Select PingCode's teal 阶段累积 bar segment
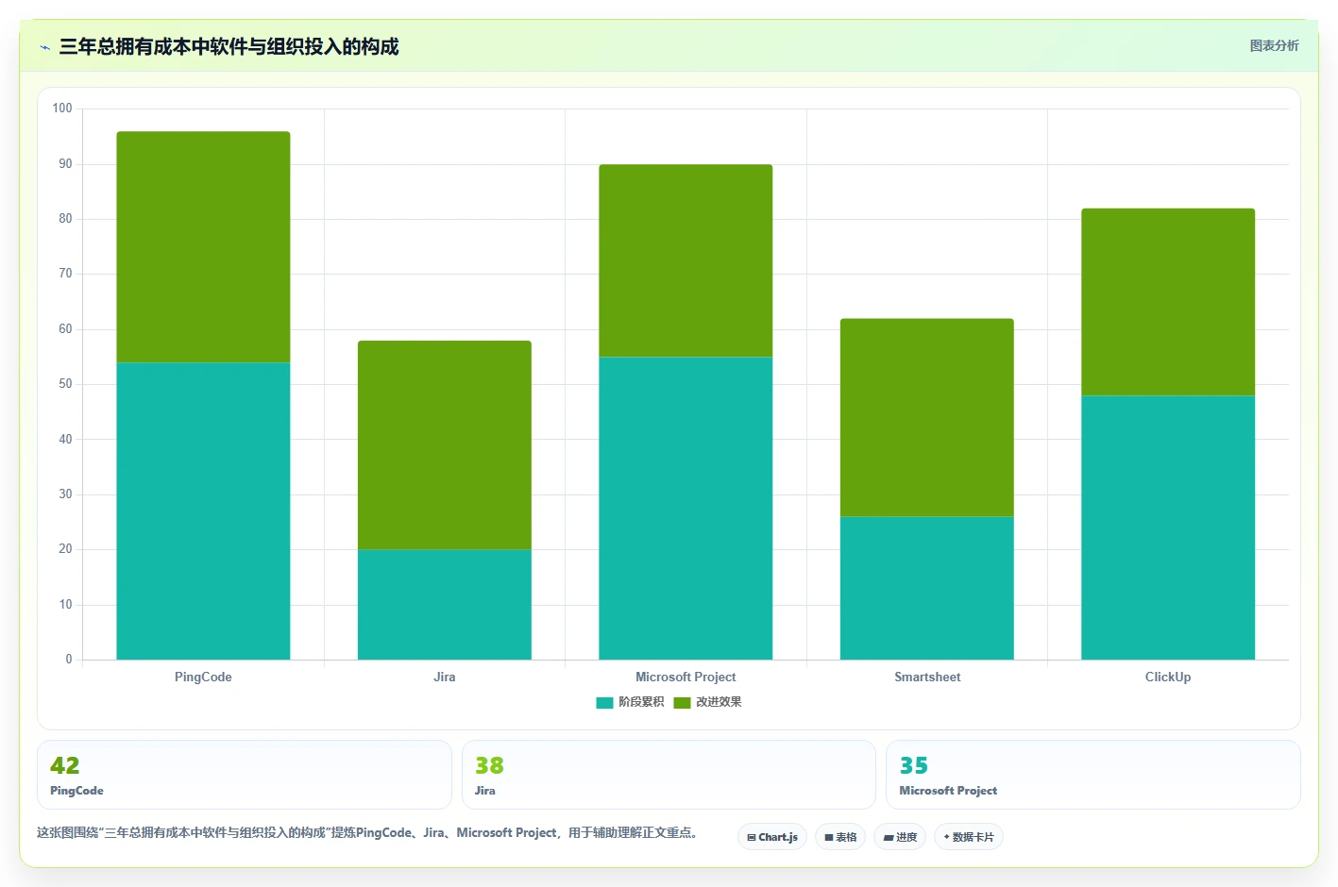Screen dimensions: 1338x887 203,510
